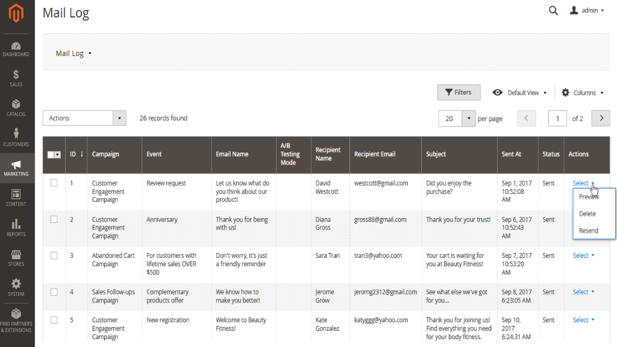Screen dimensions: 617x347
Task: Open the Customers sidebar section
Action: point(16,137)
